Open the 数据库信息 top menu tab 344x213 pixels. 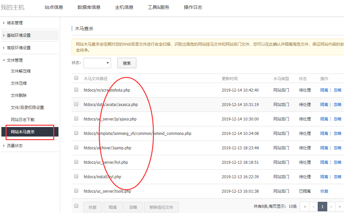point(89,7)
